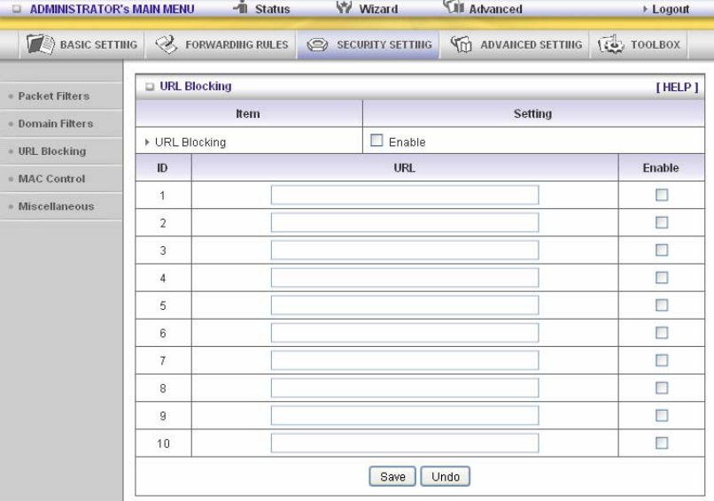Focus URL input field for ID 5

click(x=405, y=304)
